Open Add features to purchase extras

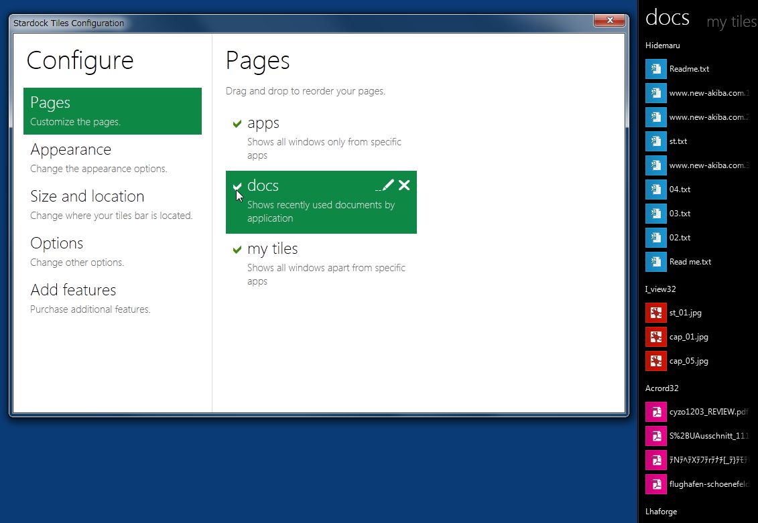point(112,299)
